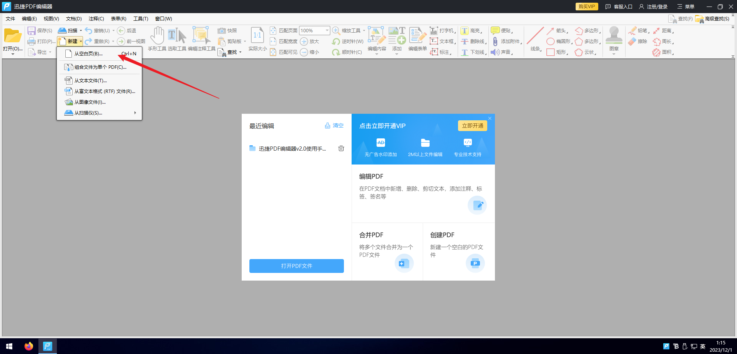Click the Edit Content (编辑内容) icon
Image resolution: width=737 pixels, height=354 pixels.
377,35
